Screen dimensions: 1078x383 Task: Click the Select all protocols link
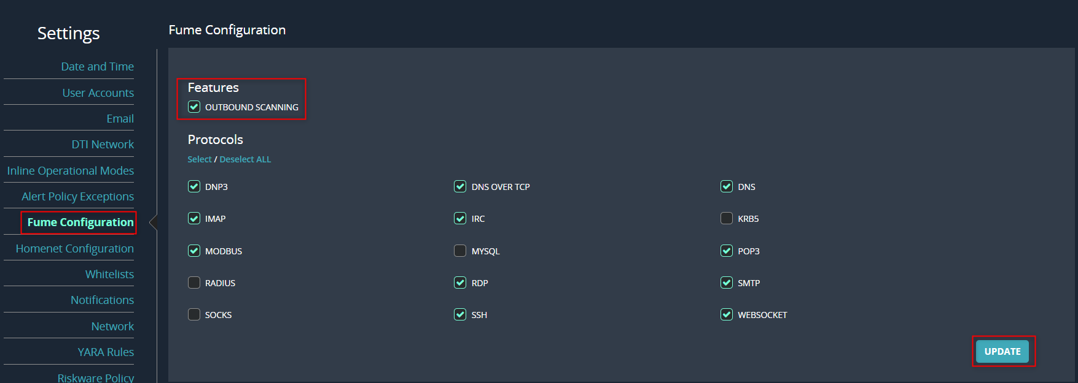click(x=199, y=159)
